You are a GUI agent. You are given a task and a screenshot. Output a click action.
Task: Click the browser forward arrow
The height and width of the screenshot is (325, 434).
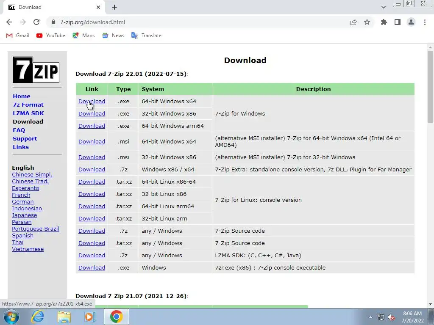23,22
